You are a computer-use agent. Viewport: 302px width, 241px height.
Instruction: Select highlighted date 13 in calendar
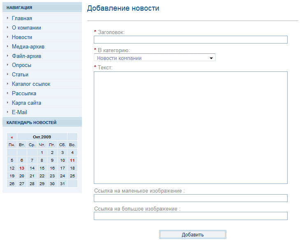pos(22,168)
